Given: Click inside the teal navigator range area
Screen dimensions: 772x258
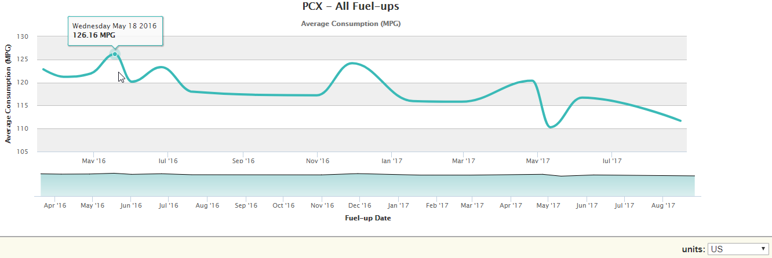Looking at the screenshot, I should (x=367, y=185).
